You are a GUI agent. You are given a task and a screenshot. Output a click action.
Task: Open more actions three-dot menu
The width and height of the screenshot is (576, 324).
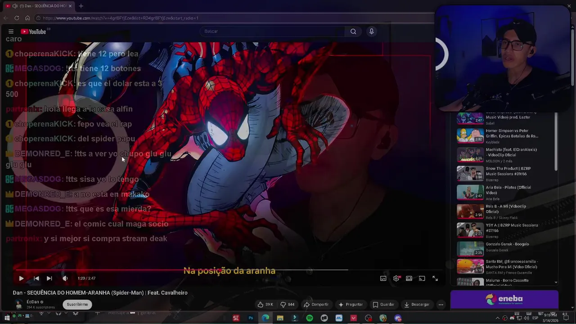click(x=441, y=305)
